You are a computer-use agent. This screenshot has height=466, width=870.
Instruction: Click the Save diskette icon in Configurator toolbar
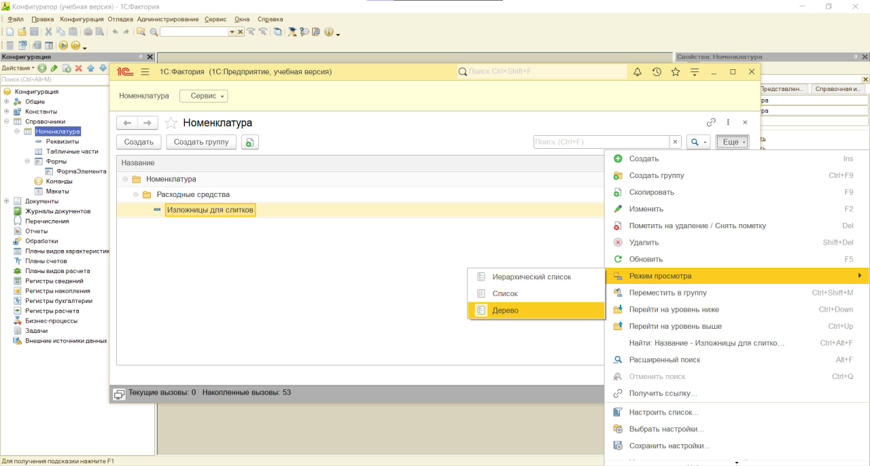point(34,32)
